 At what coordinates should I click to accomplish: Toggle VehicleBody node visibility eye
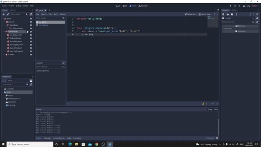tap(31, 32)
